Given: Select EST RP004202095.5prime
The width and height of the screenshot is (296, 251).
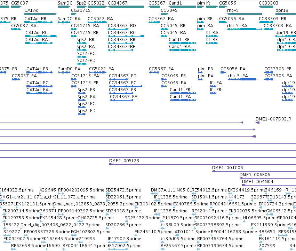Looking at the screenshot, I should click(x=61, y=194).
